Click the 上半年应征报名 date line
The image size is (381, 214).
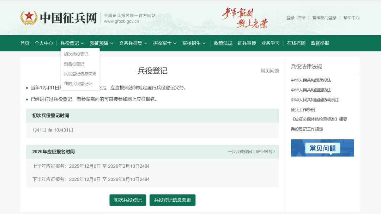click(91, 166)
